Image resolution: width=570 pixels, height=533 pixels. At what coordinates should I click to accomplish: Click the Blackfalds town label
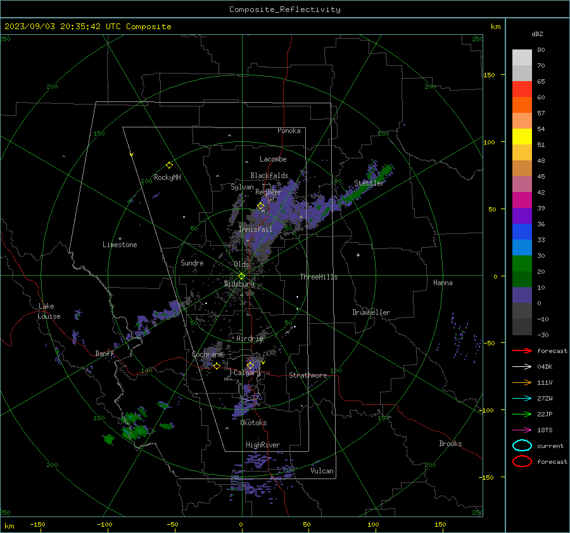tap(269, 176)
